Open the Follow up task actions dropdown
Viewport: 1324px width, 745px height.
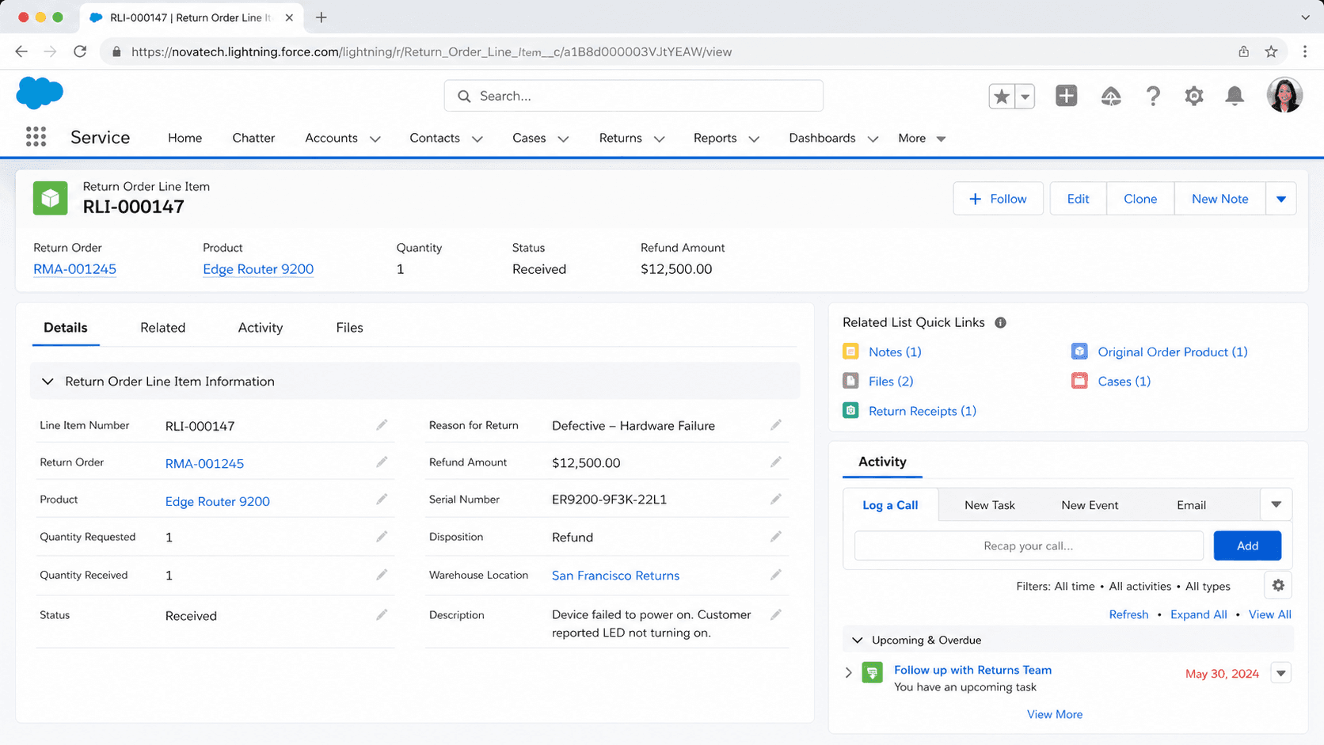tap(1281, 673)
